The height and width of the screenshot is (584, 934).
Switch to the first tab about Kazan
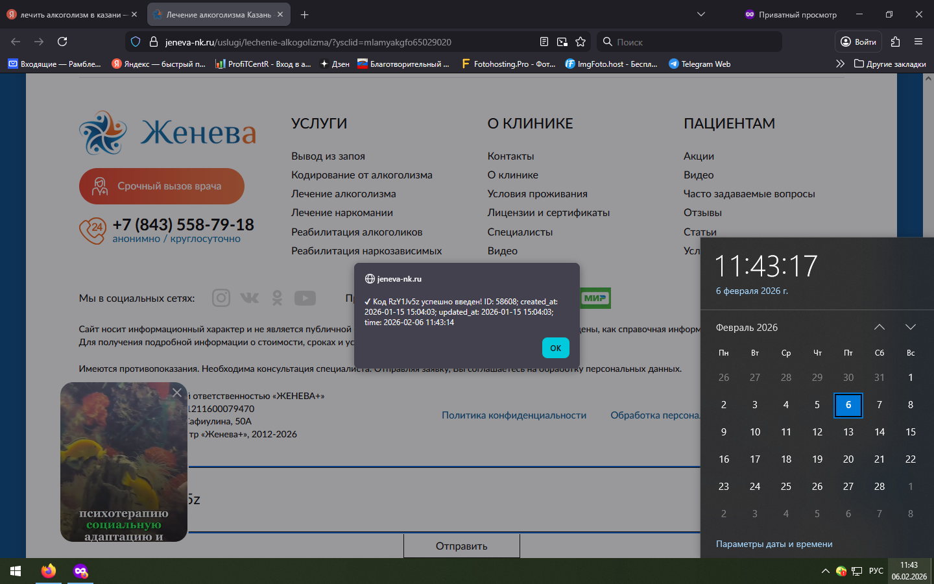[x=71, y=14]
